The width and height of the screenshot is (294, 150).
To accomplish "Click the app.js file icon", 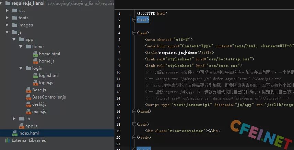I will (x=22, y=126).
